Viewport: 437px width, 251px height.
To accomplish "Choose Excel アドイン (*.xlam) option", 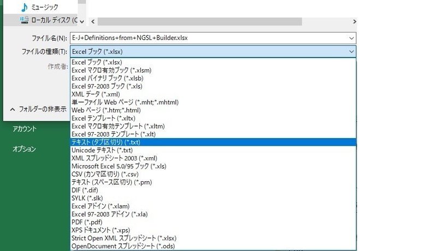I will click(x=213, y=206).
